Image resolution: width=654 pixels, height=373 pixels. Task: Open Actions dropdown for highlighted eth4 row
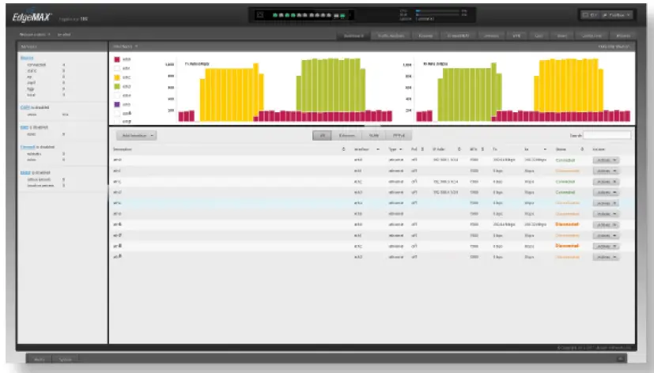(606, 203)
